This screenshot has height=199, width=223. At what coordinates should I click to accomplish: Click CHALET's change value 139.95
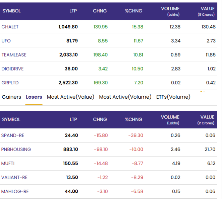[x=101, y=27]
